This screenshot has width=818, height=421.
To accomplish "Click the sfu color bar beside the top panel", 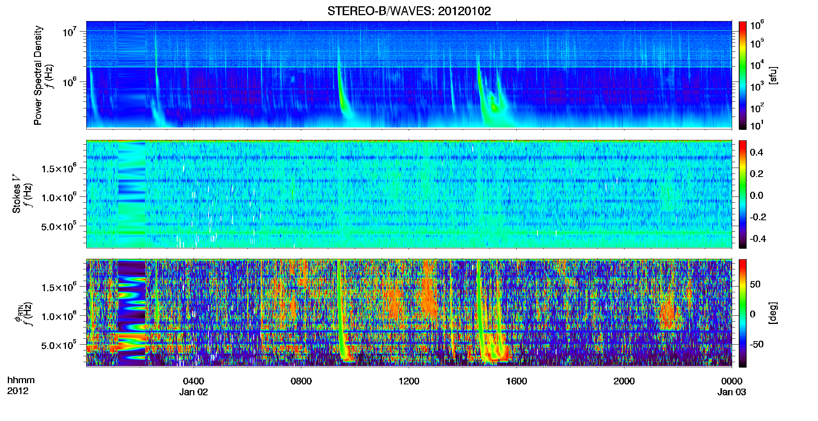I will [743, 75].
